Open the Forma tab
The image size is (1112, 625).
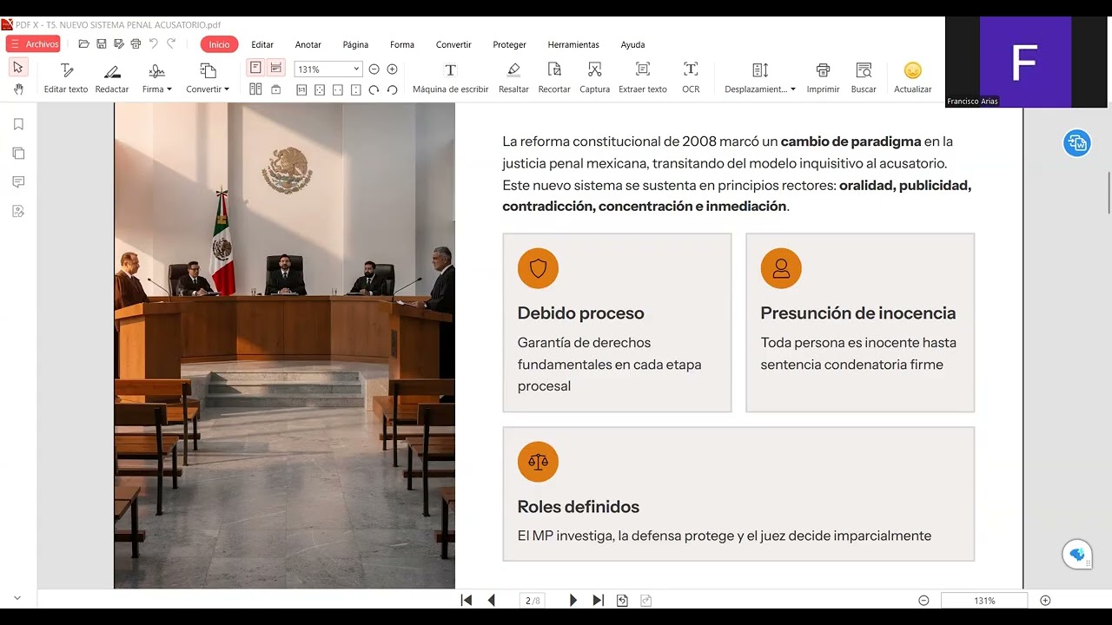click(402, 44)
